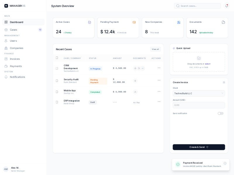Check the checkbox on the CRM Development row
This screenshot has width=234, height=175.
click(57, 68)
